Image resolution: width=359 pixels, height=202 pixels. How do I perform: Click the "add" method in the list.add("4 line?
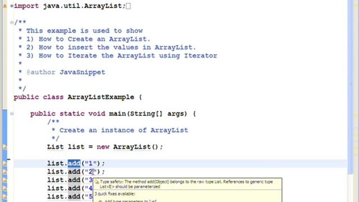coord(74,189)
